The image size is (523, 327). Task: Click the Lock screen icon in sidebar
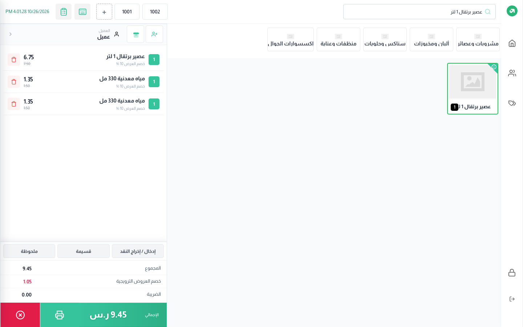tap(512, 273)
